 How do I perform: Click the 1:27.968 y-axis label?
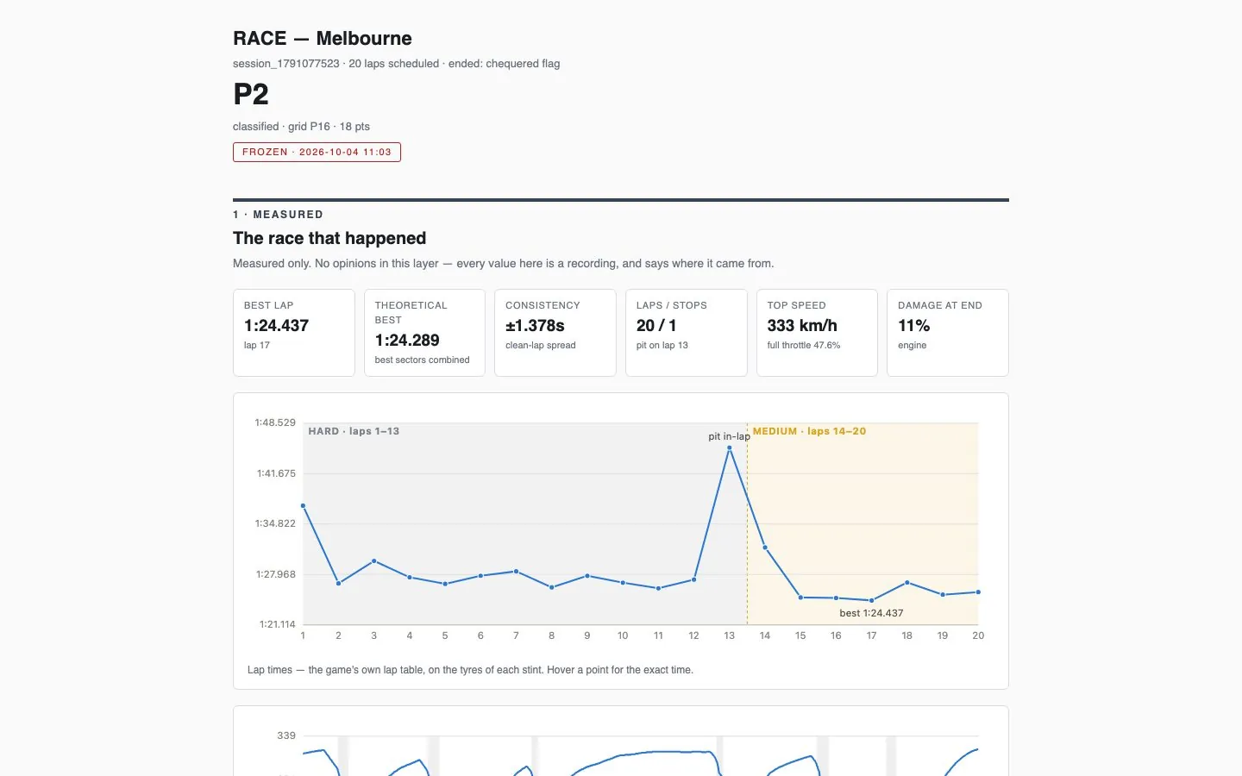(276, 574)
